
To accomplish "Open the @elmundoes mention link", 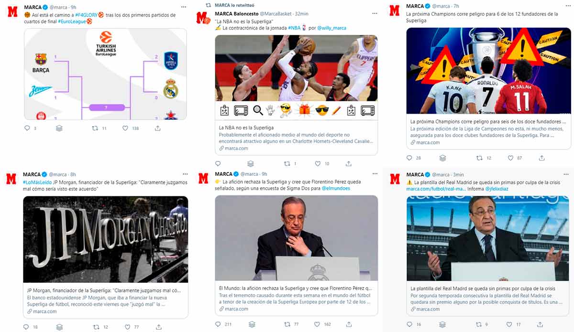I will coord(336,188).
